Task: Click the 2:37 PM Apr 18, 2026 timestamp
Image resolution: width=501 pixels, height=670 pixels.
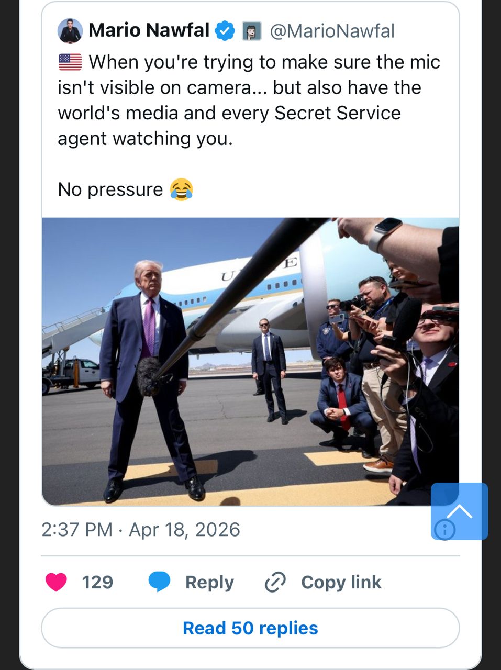Action: (140, 530)
